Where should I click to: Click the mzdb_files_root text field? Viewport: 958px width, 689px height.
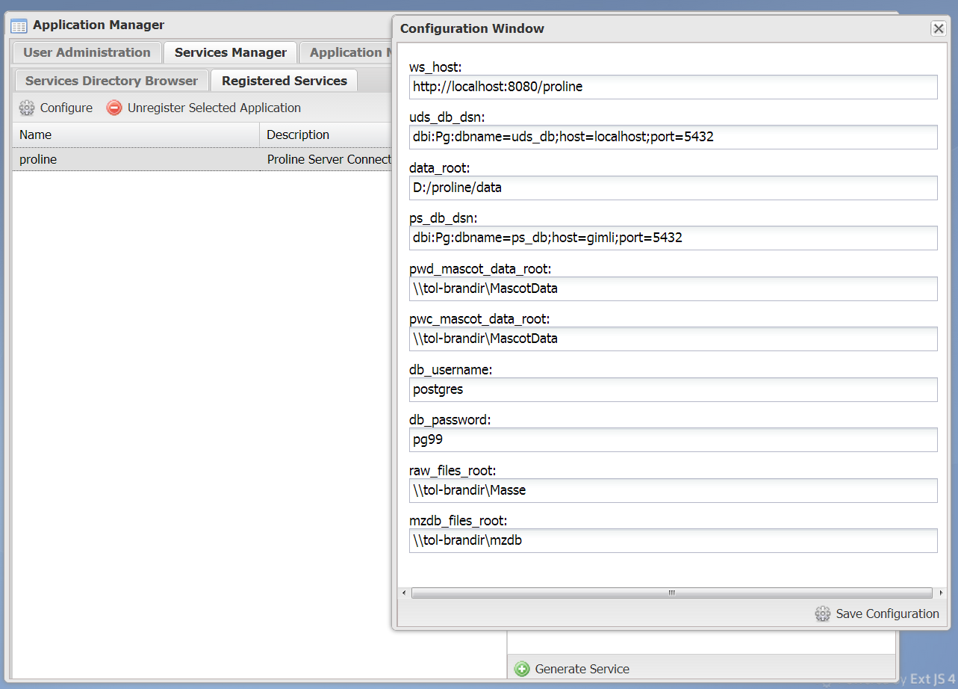click(672, 540)
